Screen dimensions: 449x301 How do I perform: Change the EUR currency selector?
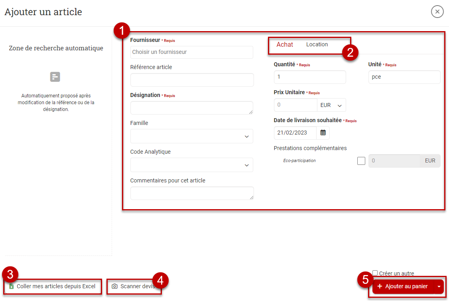(x=331, y=105)
